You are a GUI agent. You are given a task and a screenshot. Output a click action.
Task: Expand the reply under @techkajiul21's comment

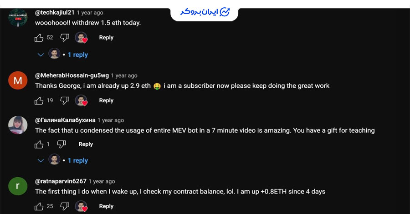click(41, 55)
